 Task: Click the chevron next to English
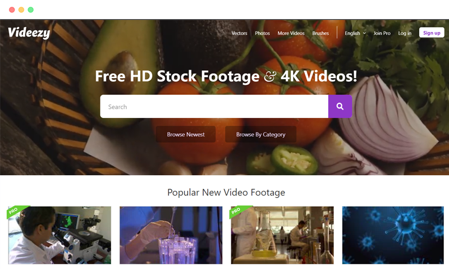[x=364, y=33]
